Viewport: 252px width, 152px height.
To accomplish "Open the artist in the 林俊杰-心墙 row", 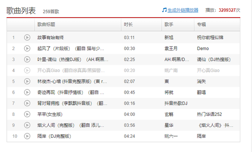I will point(167,81).
